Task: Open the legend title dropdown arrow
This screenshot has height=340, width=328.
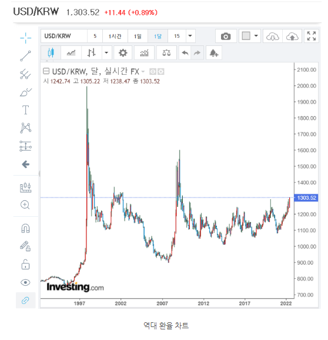Action: [143, 71]
